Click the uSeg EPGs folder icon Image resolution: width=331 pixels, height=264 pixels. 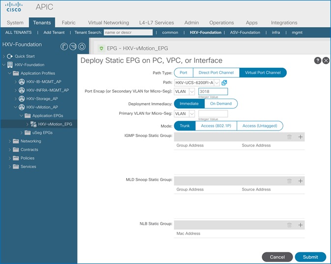coord(28,132)
